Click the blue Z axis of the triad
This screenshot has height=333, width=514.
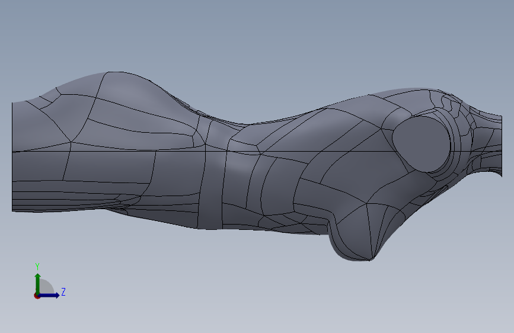(49, 295)
